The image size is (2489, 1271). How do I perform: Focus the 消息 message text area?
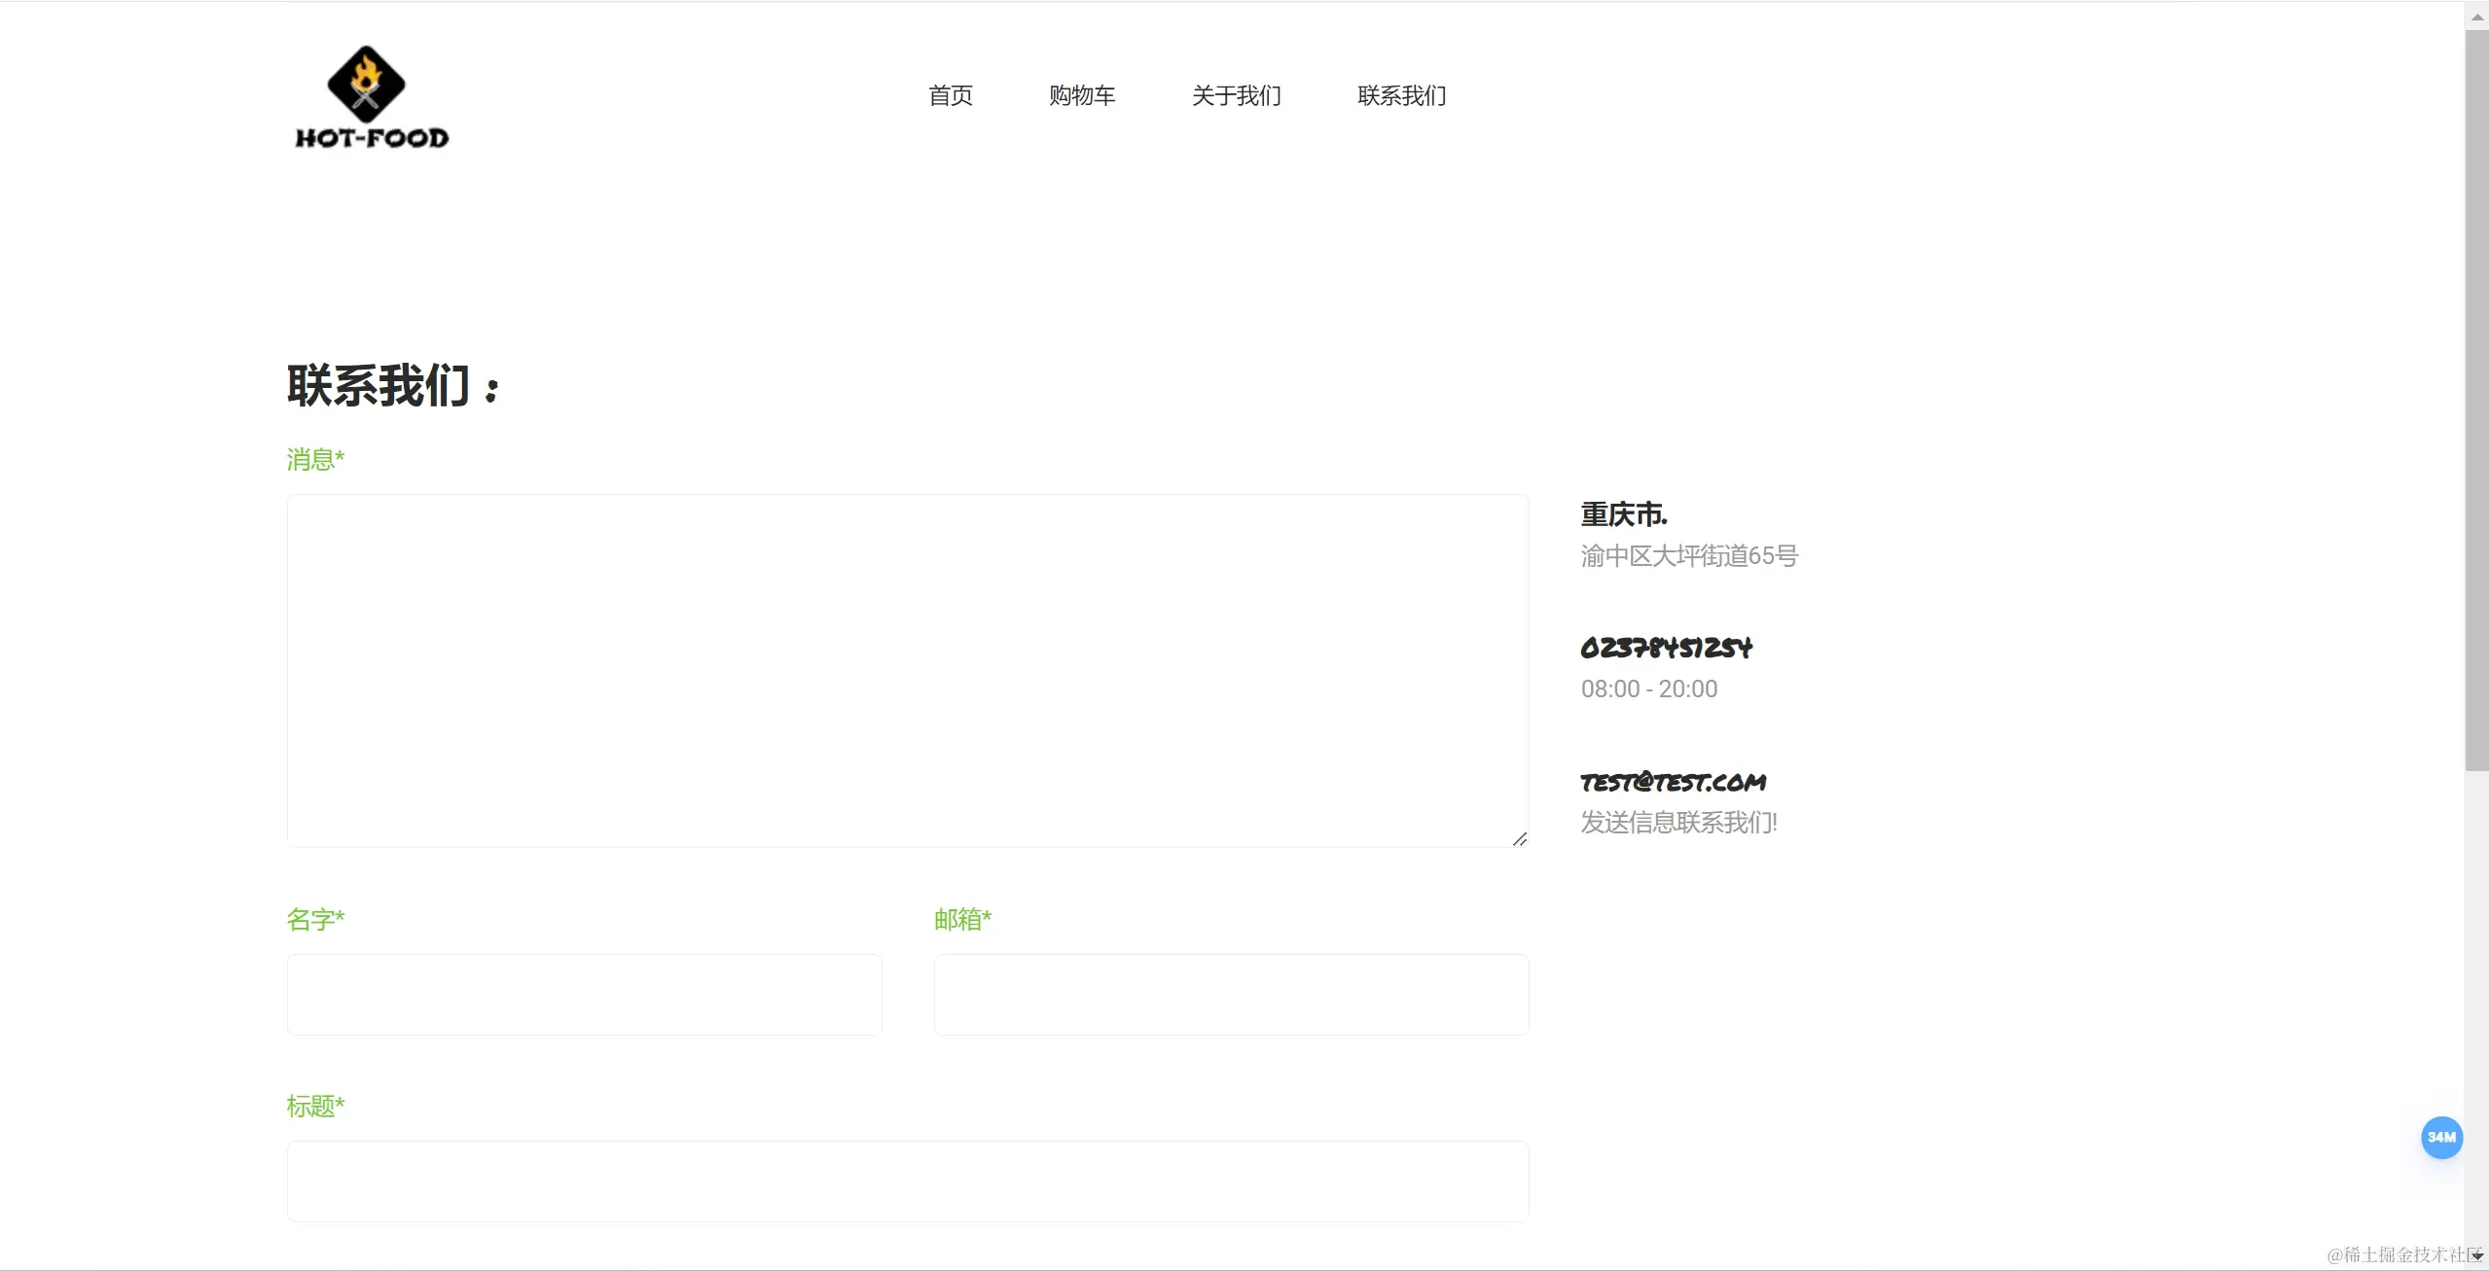[907, 670]
